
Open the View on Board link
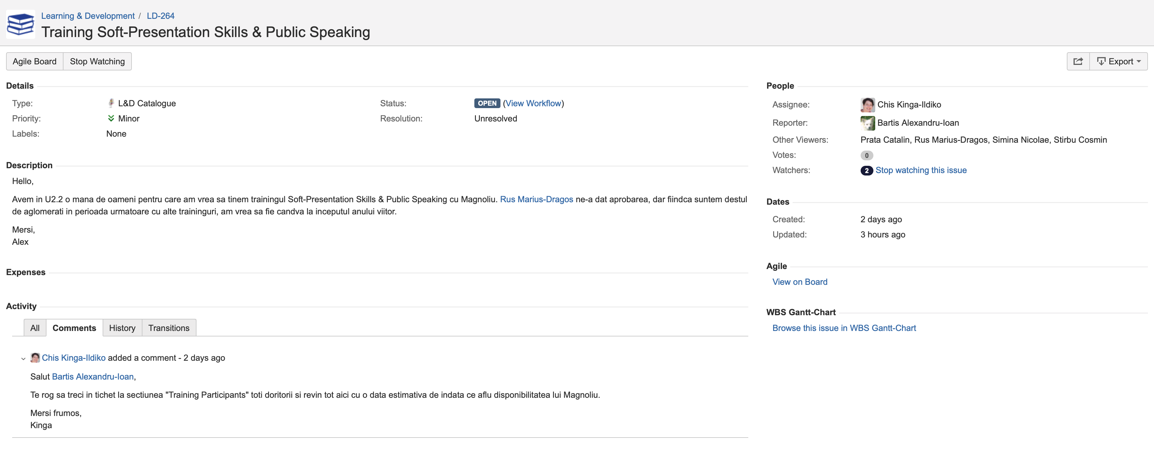(800, 282)
